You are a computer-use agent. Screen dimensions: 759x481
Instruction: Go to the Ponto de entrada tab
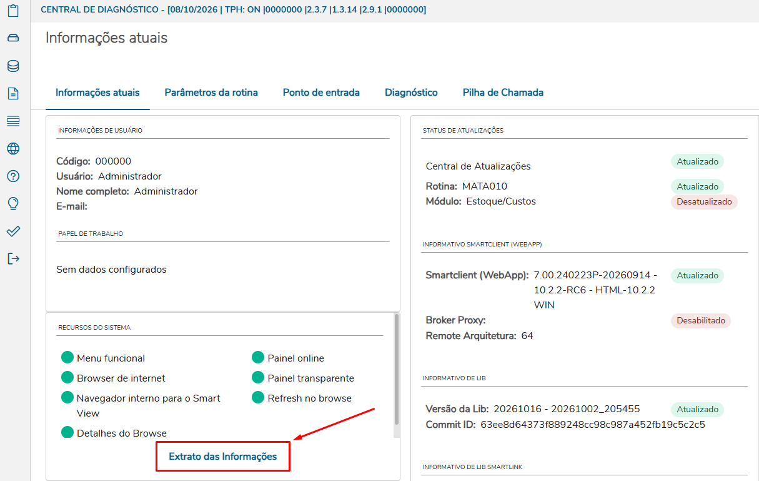click(321, 93)
